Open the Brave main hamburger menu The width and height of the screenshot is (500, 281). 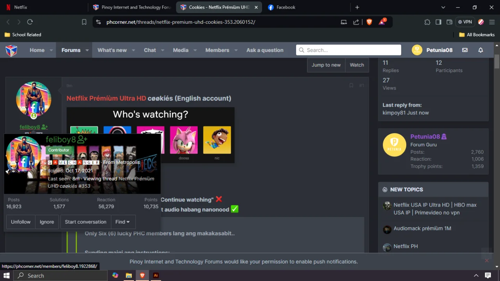coord(492,22)
